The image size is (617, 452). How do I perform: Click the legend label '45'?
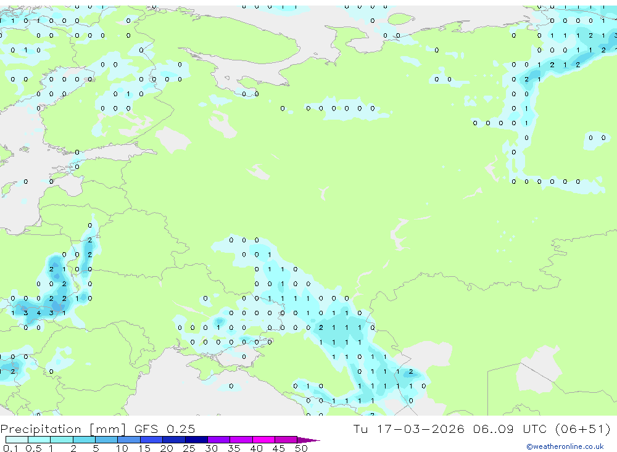point(279,448)
